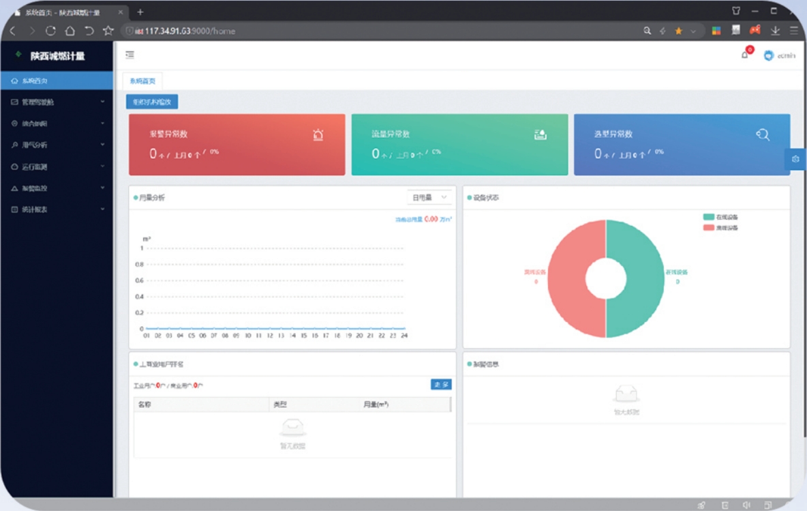Screen dimensions: 807x511
Task: Collapse the sidebar with the hamburger icon
Action: click(x=130, y=55)
